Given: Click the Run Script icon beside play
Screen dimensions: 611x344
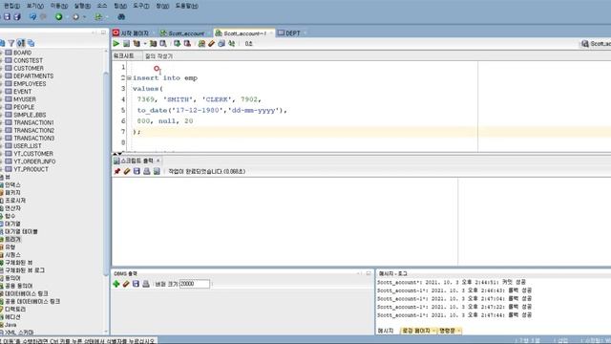Looking at the screenshot, I should [x=126, y=44].
